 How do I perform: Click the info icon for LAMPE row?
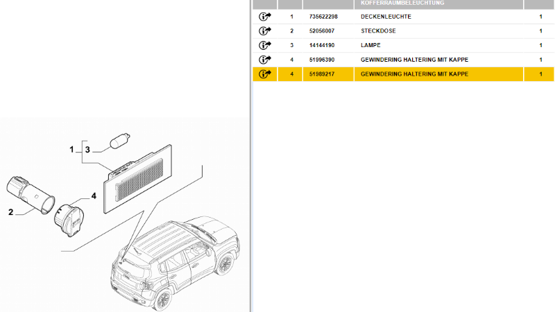[x=265, y=45]
